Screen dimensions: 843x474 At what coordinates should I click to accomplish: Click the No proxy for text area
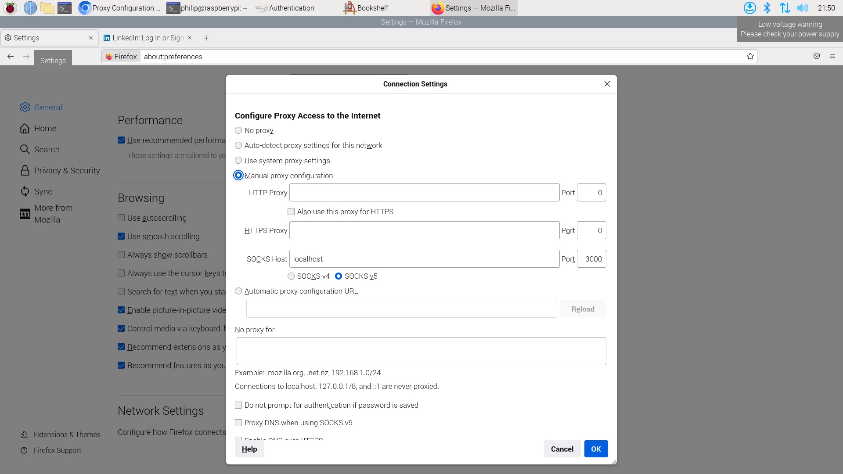coord(421,351)
